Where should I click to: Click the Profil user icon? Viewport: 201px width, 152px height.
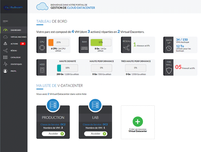coord(5,71)
